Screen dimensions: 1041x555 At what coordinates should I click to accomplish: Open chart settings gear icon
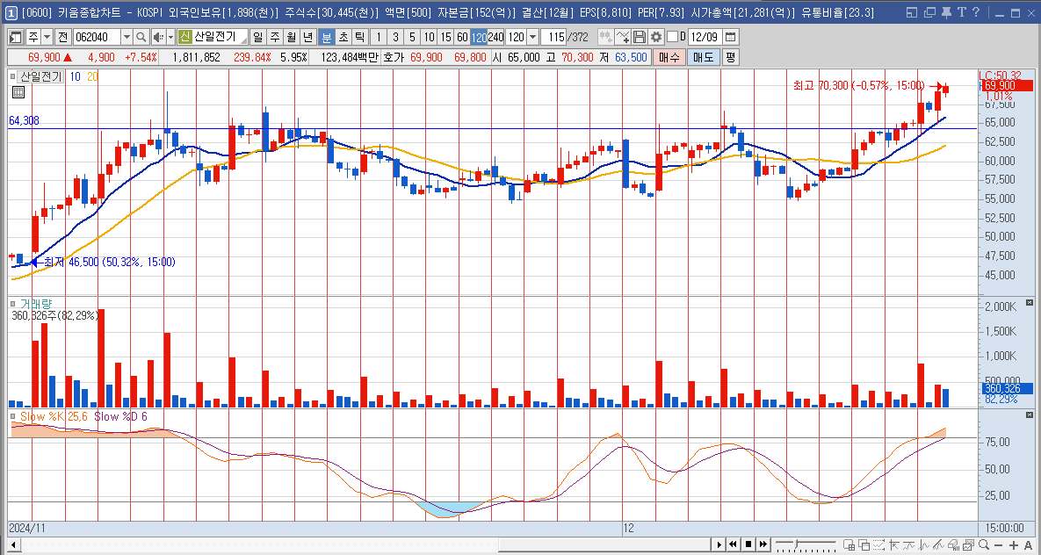(656, 37)
